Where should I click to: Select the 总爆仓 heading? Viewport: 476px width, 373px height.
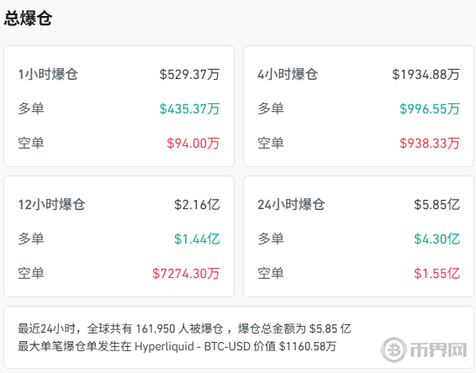[28, 18]
